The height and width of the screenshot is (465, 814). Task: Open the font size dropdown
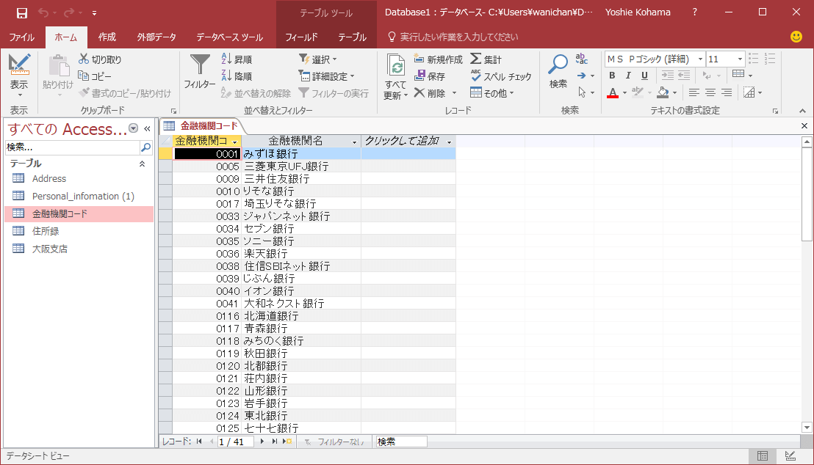740,59
